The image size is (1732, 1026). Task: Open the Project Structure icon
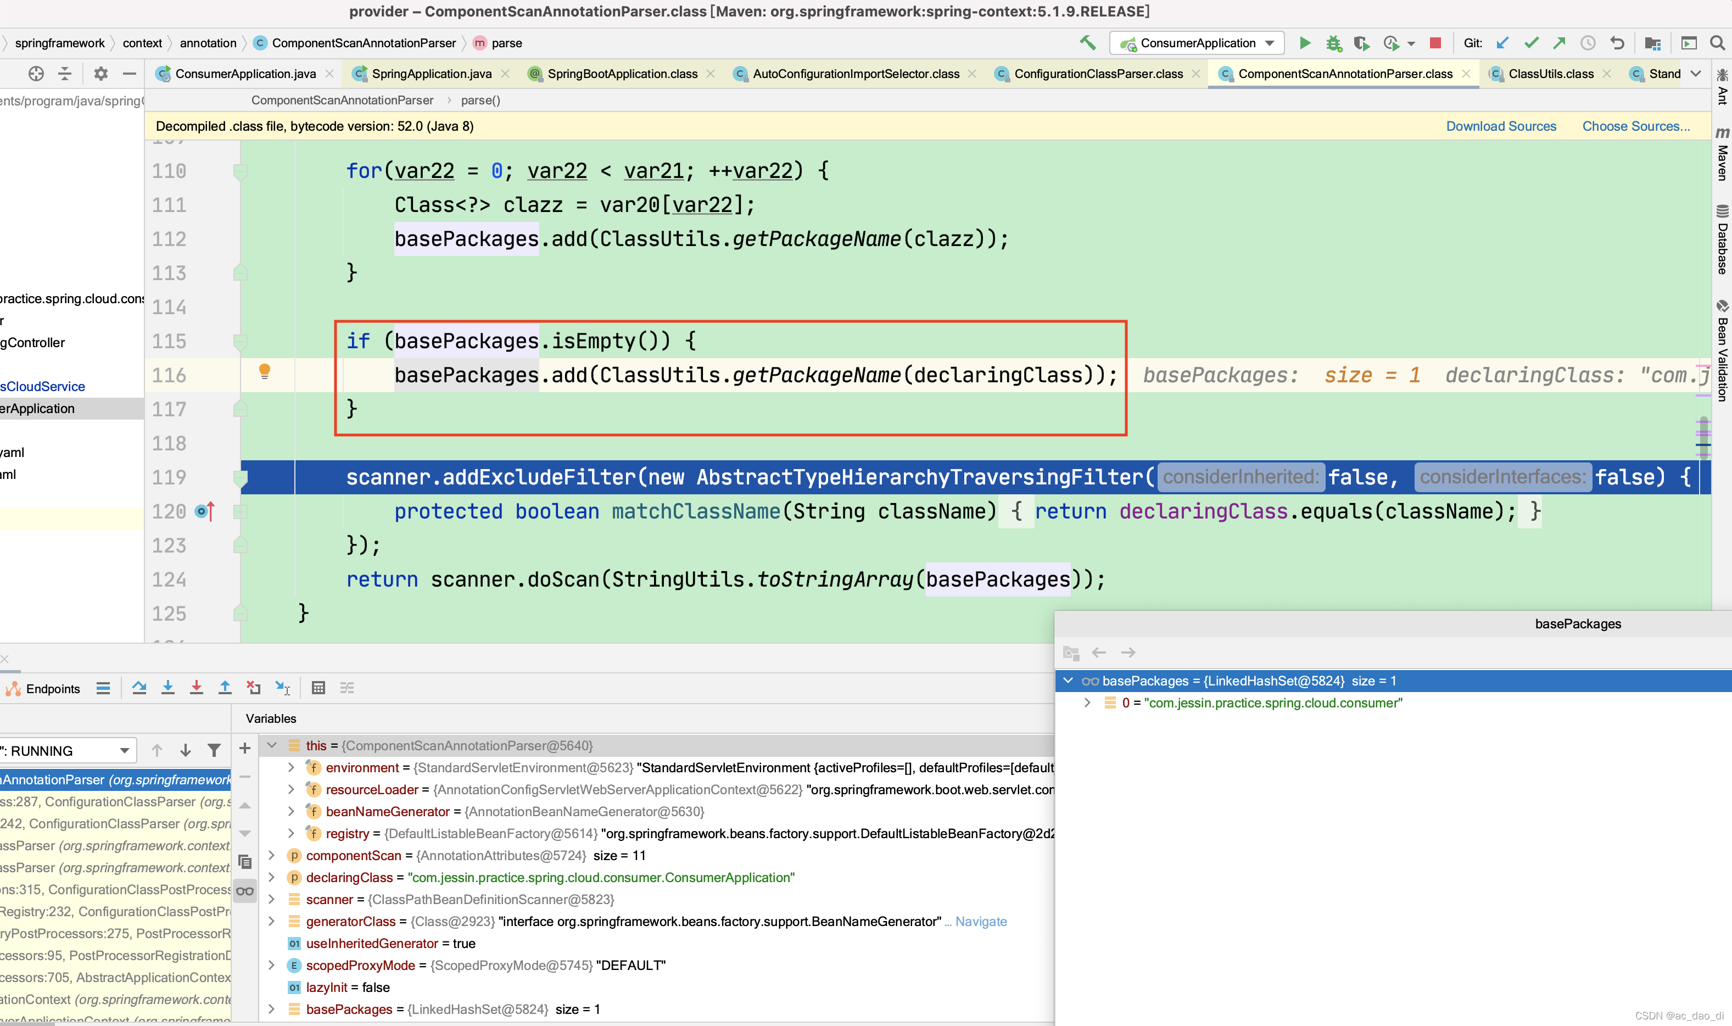[x=1652, y=43]
